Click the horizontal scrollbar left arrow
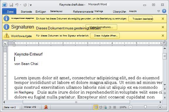The width and height of the screenshot is (169, 112). (4, 102)
